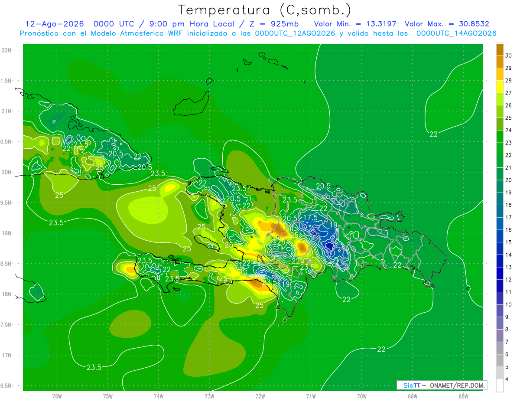This screenshot has height=402, width=520.
Task: Click the '74W' longitude axis label
Action: 159,396
